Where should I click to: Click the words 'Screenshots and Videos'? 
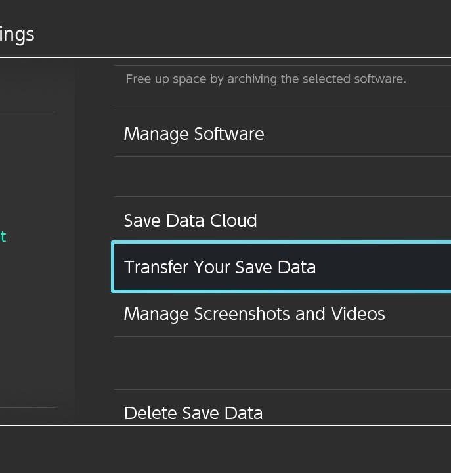(x=290, y=314)
